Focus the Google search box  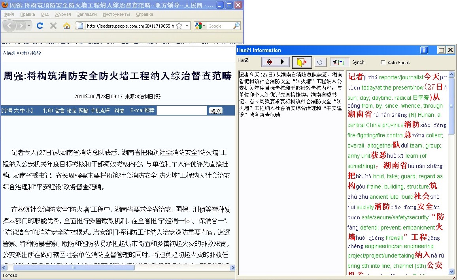click(220, 26)
